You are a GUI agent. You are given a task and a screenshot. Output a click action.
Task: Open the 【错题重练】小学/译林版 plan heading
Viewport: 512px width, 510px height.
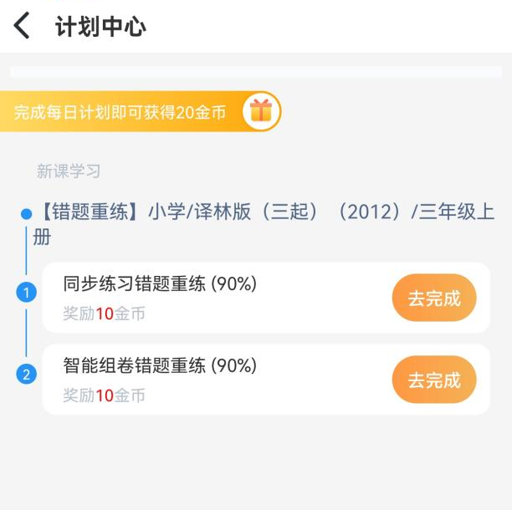click(x=264, y=224)
